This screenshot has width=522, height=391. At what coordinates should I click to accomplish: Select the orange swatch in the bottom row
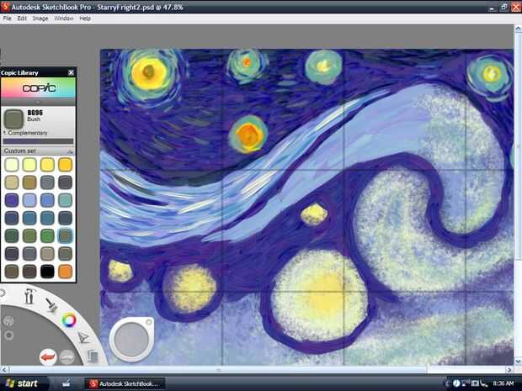click(x=65, y=272)
